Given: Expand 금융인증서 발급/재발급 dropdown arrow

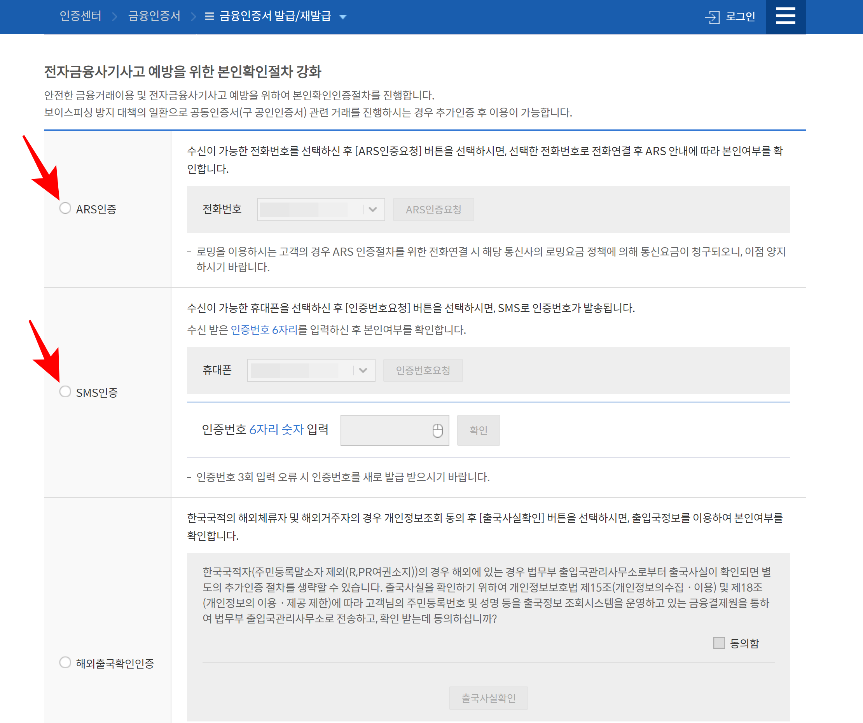Looking at the screenshot, I should click(x=343, y=17).
